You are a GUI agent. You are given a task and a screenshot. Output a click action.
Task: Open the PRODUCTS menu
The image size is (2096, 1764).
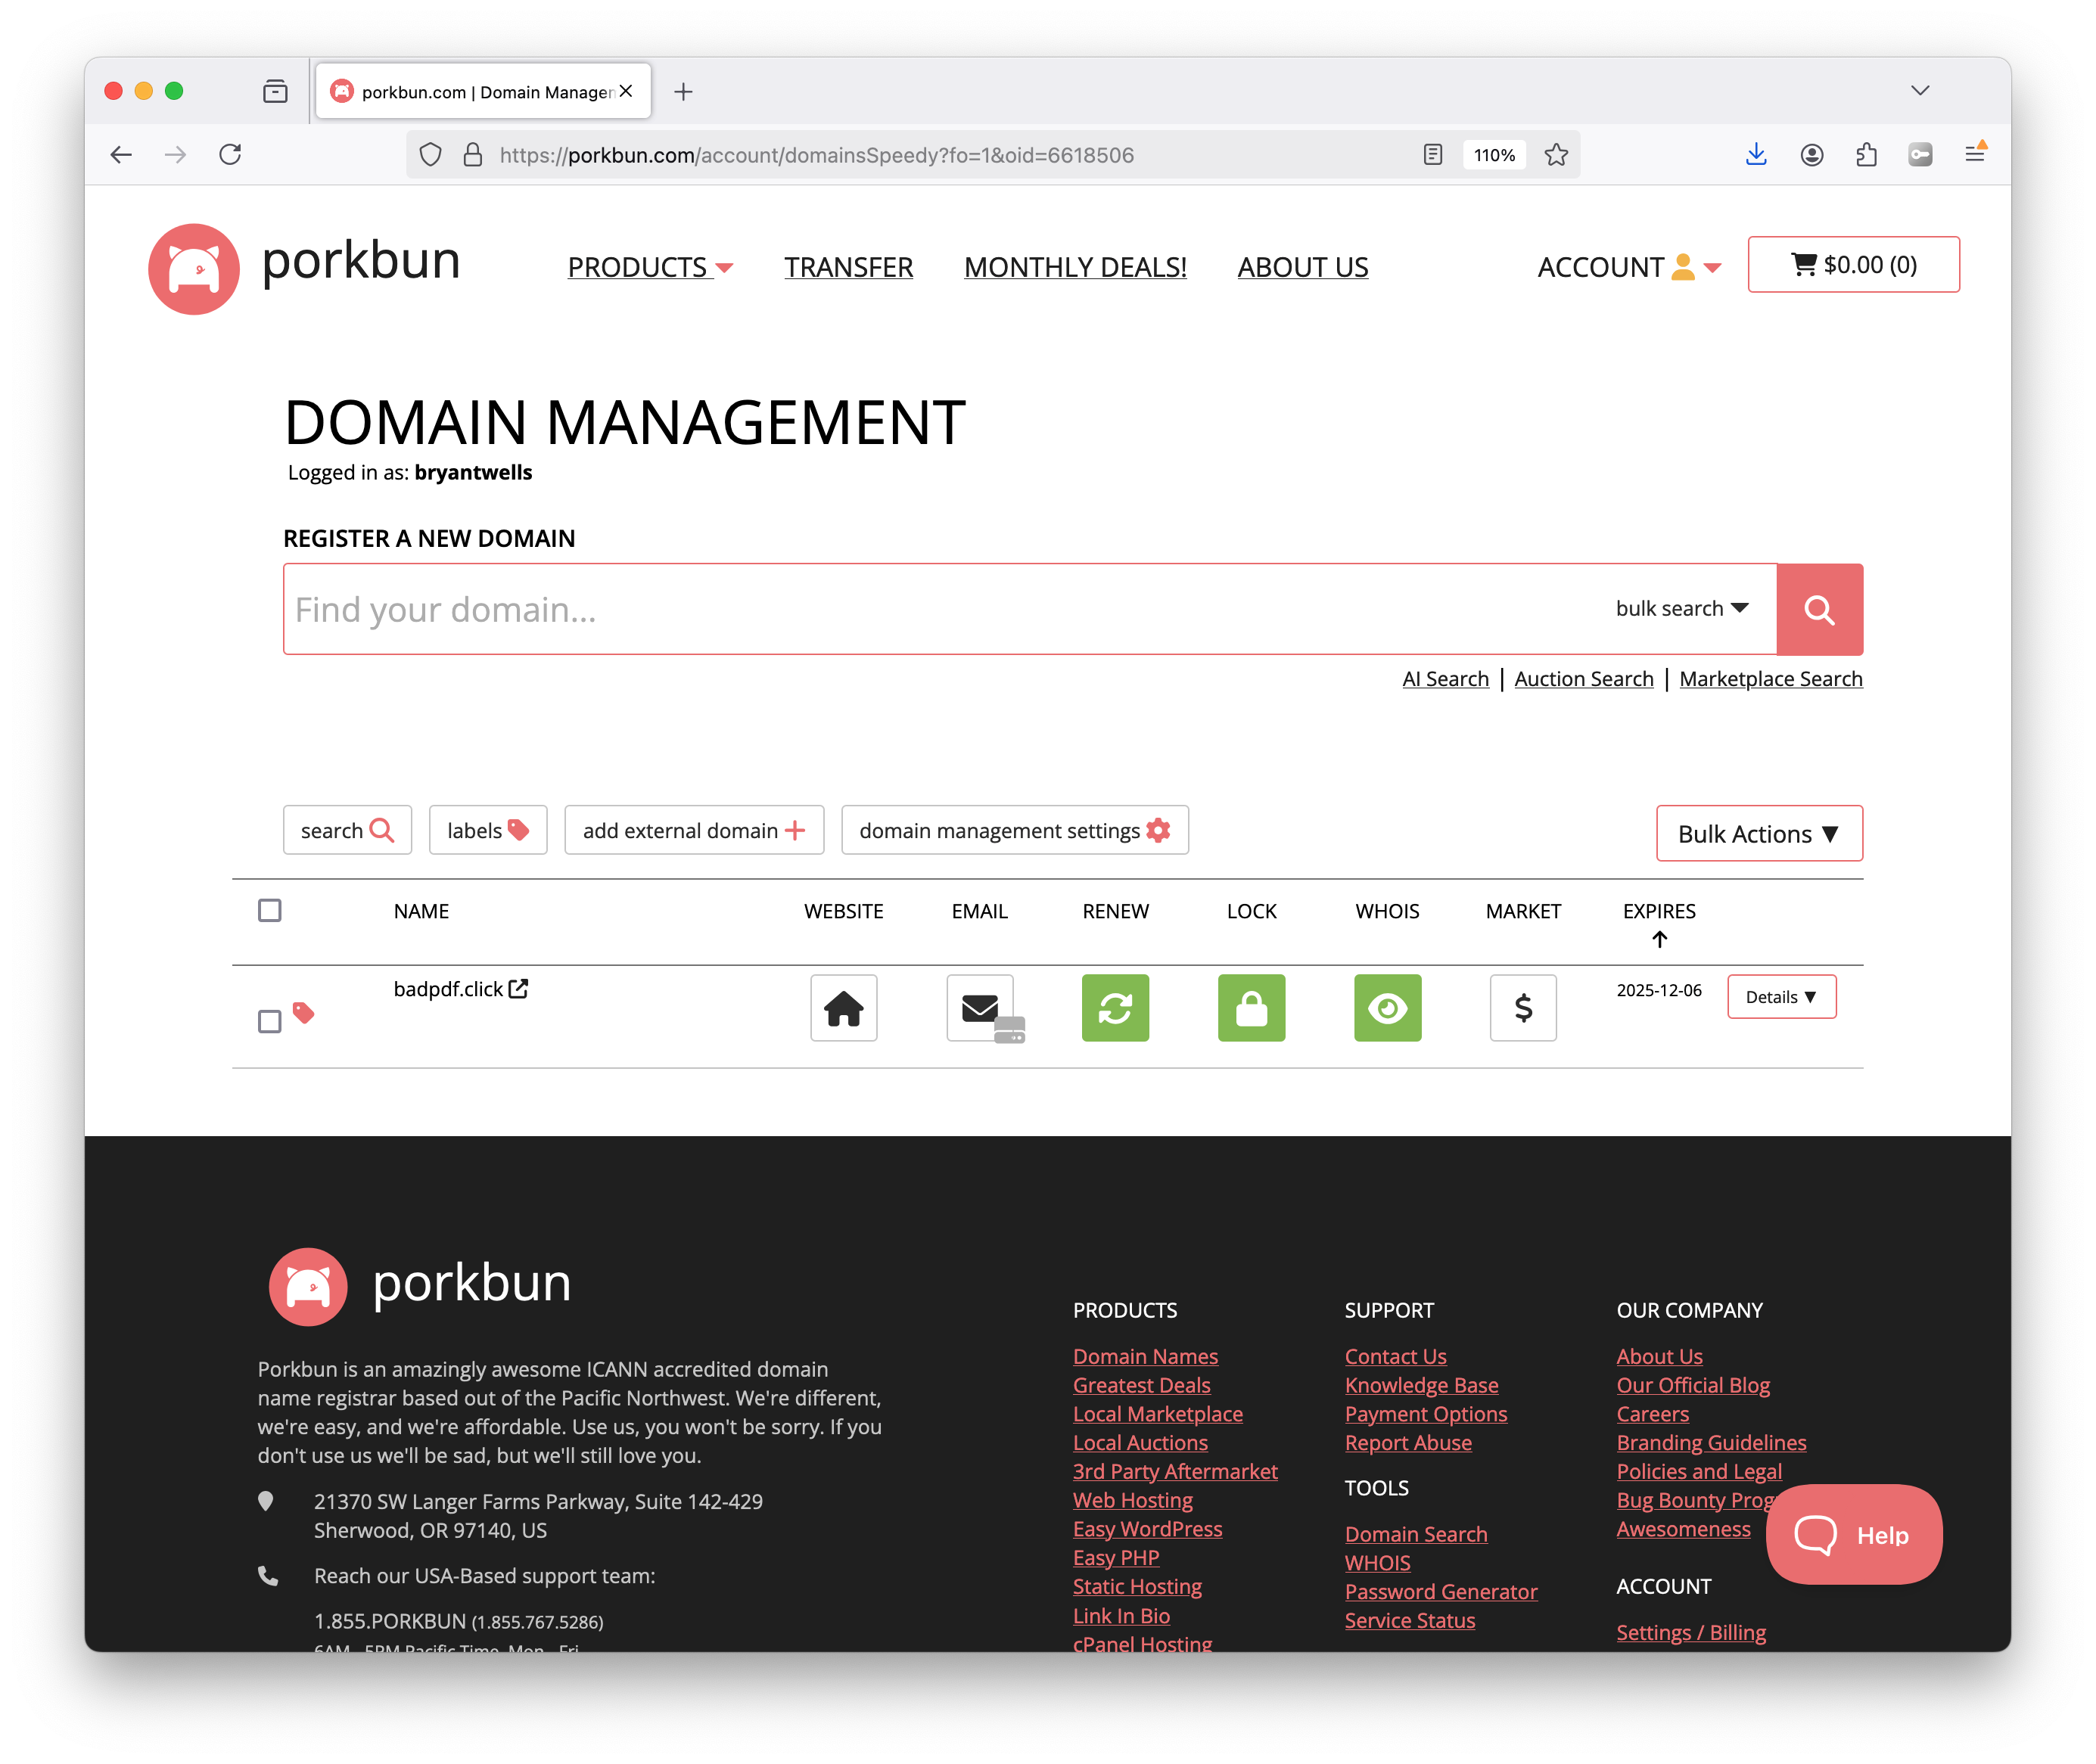coord(650,267)
